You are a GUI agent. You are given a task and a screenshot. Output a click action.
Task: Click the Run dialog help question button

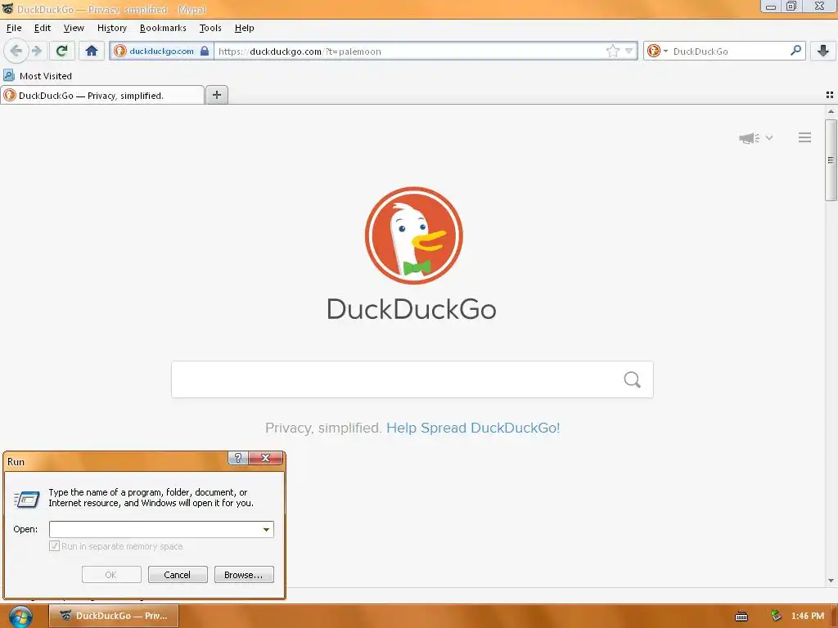click(238, 458)
